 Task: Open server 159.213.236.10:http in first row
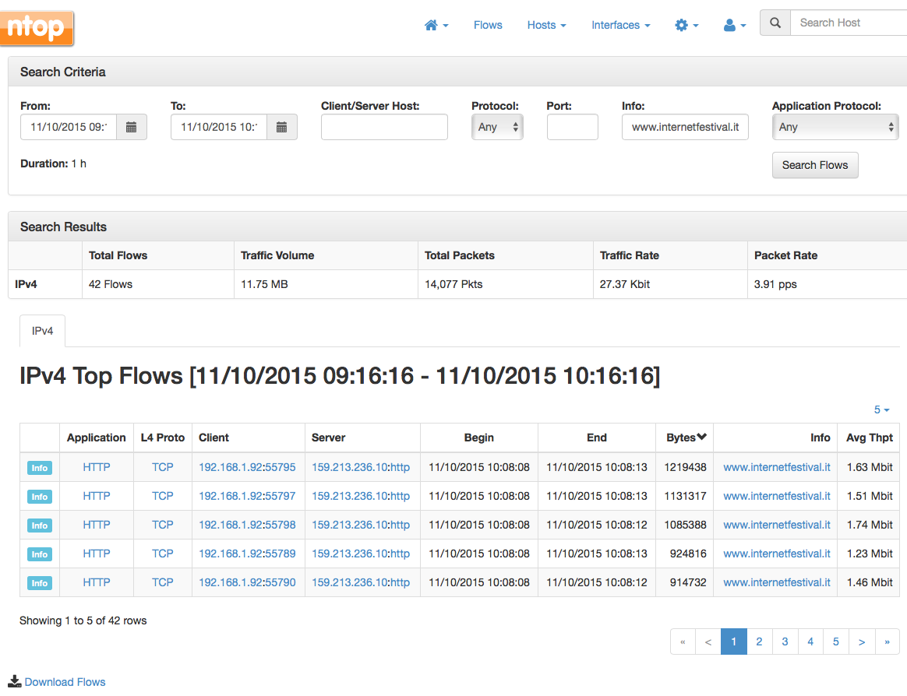pyautogui.click(x=361, y=467)
